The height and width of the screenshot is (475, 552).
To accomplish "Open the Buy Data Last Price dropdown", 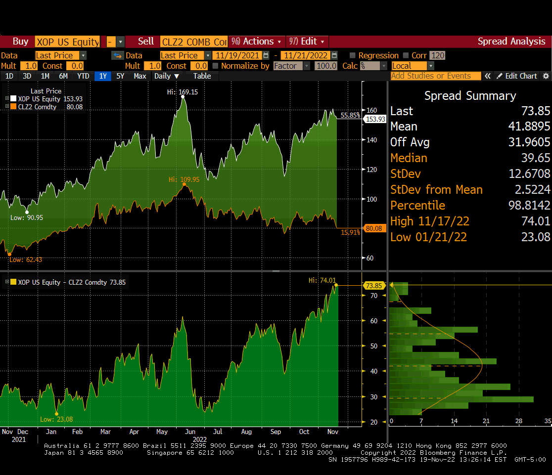I will (83, 55).
